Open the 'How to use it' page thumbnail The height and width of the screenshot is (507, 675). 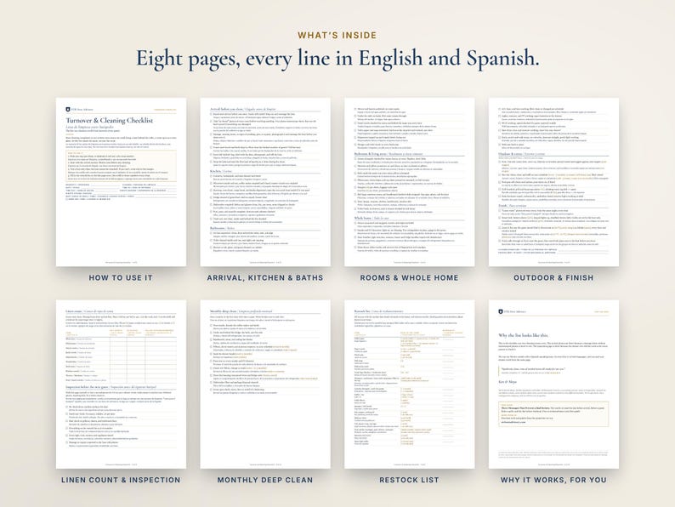[121, 182]
